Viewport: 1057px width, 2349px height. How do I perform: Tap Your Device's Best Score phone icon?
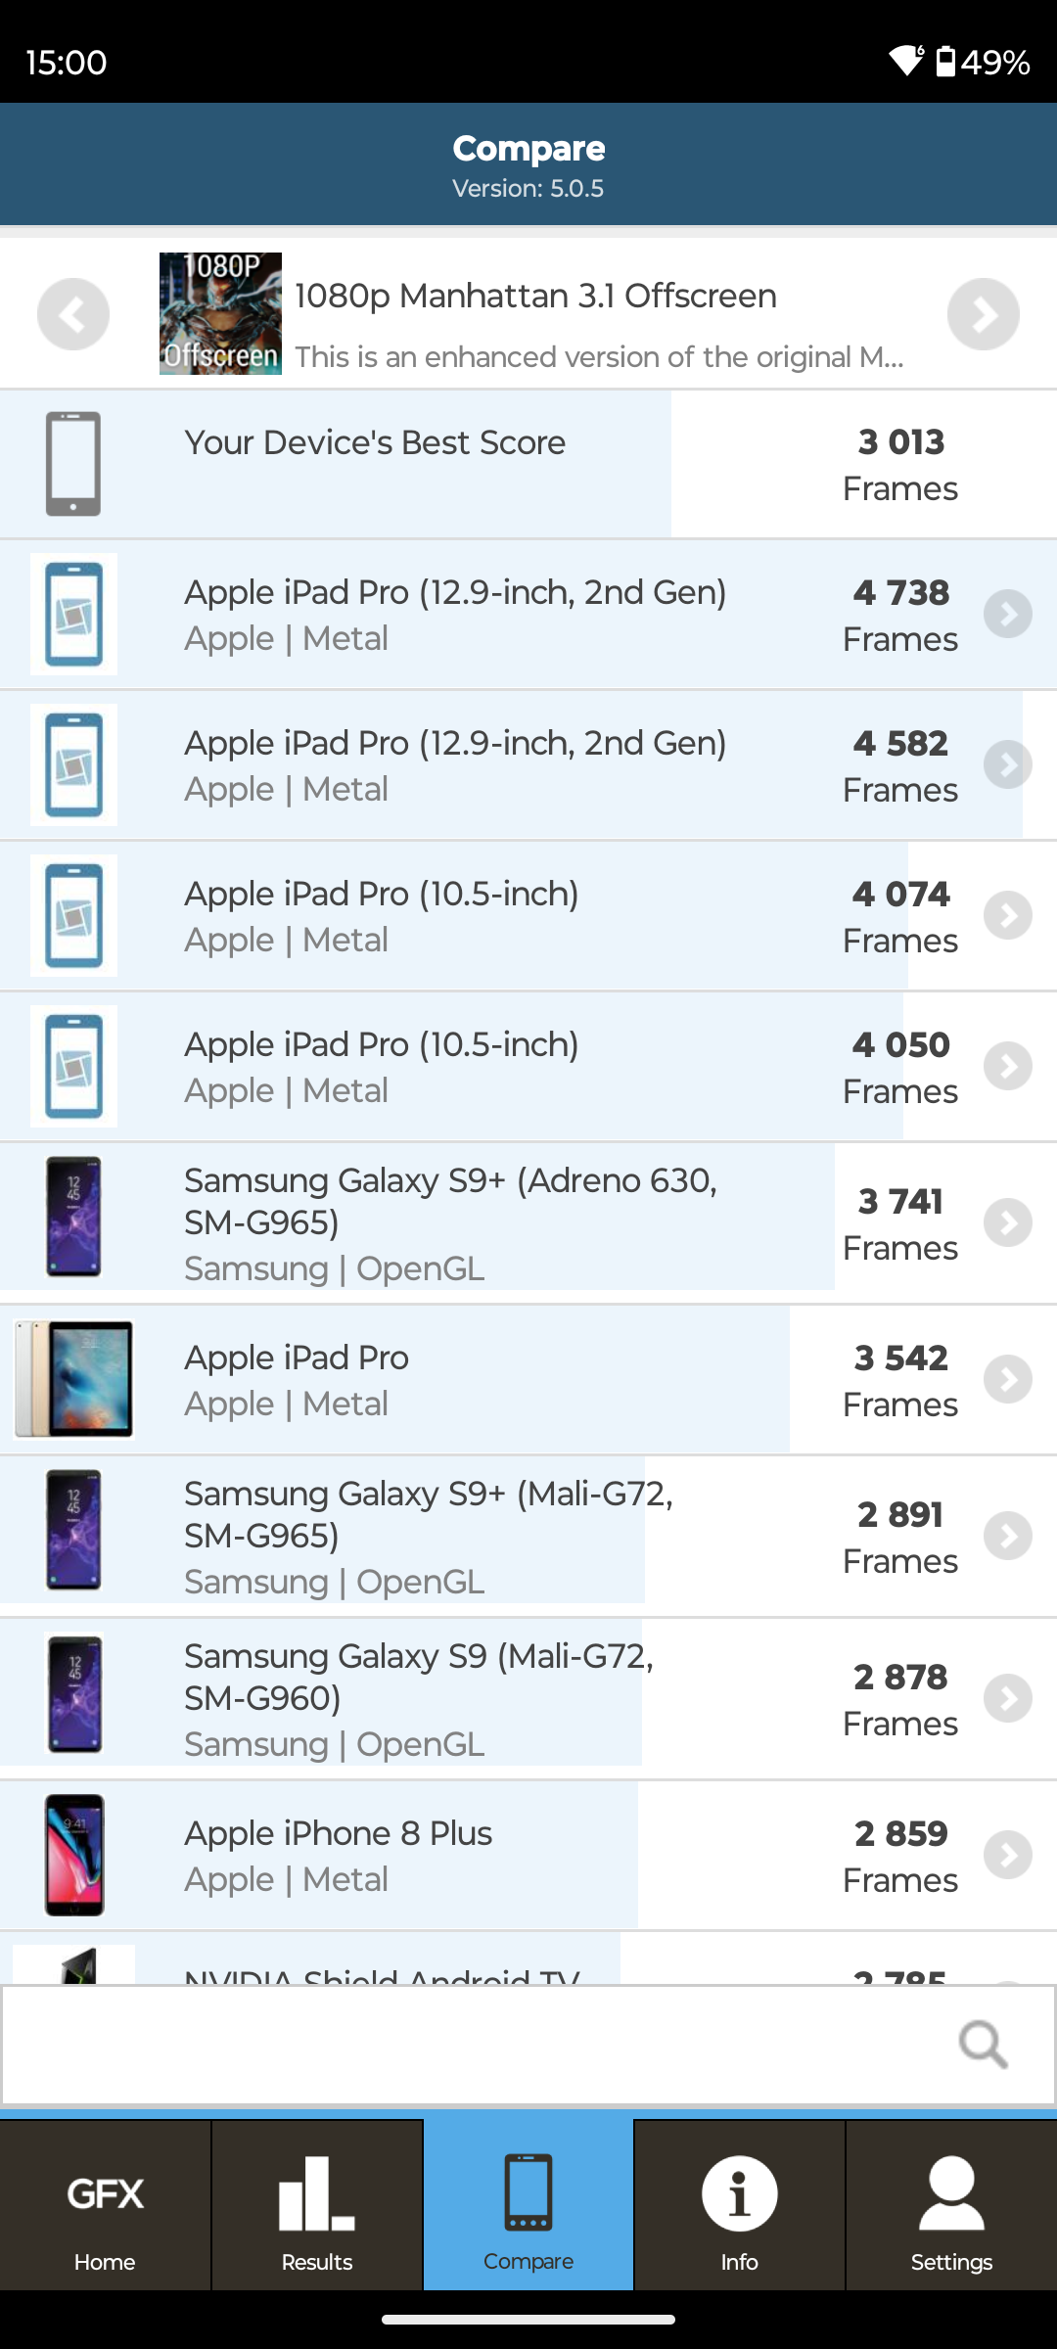pyautogui.click(x=73, y=464)
